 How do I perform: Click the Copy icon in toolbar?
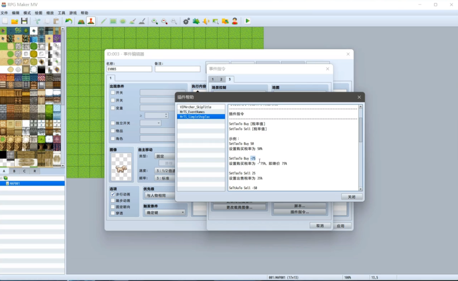(x=47, y=21)
